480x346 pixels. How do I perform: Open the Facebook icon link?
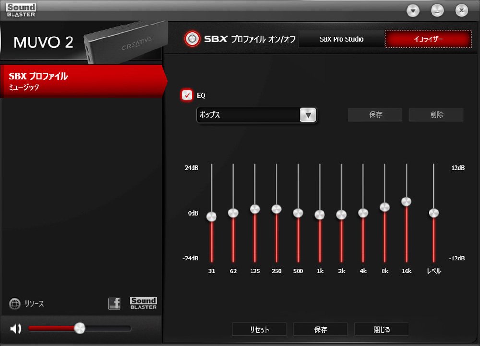click(115, 303)
